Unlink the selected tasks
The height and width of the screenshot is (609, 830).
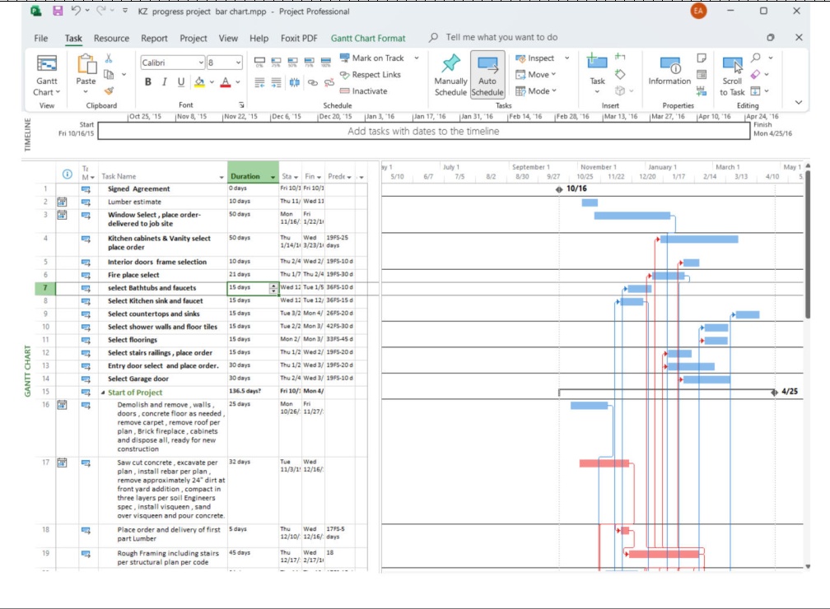point(329,82)
